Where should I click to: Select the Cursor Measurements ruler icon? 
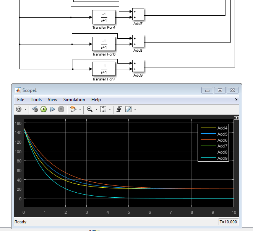(x=128, y=109)
